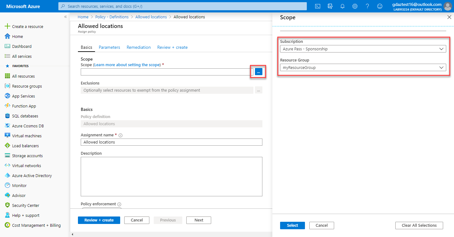Click the Home house icon
Image resolution: width=454 pixels, height=237 pixels.
7,36
